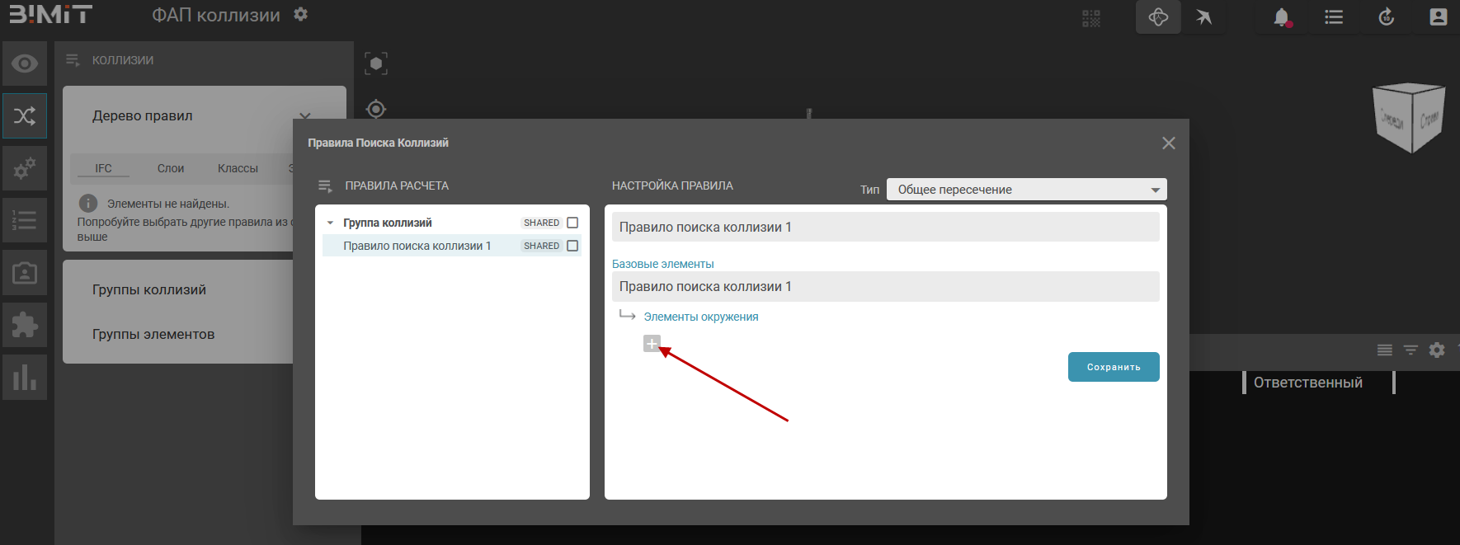Click the gear next to ФАП коллизии
The height and width of the screenshot is (545, 1460).
(301, 15)
